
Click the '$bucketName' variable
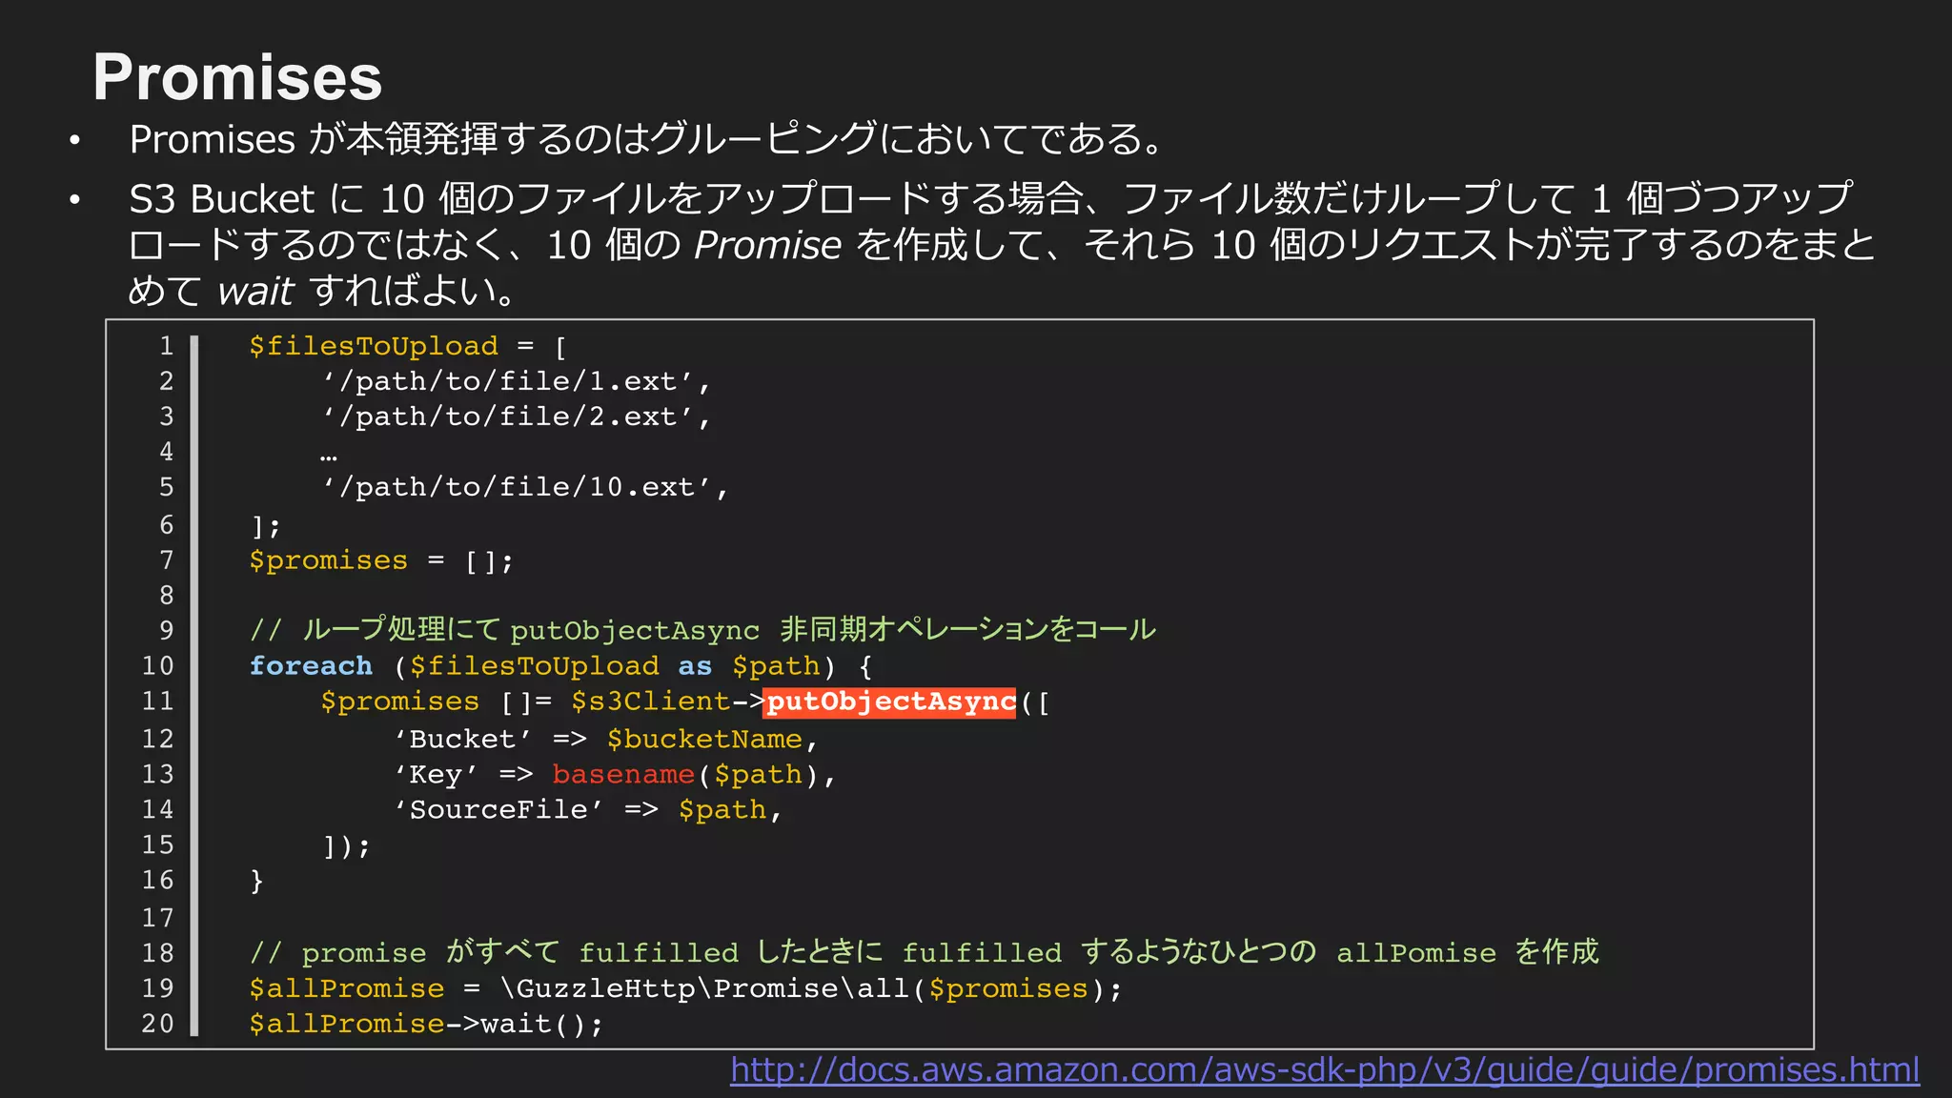coord(704,740)
